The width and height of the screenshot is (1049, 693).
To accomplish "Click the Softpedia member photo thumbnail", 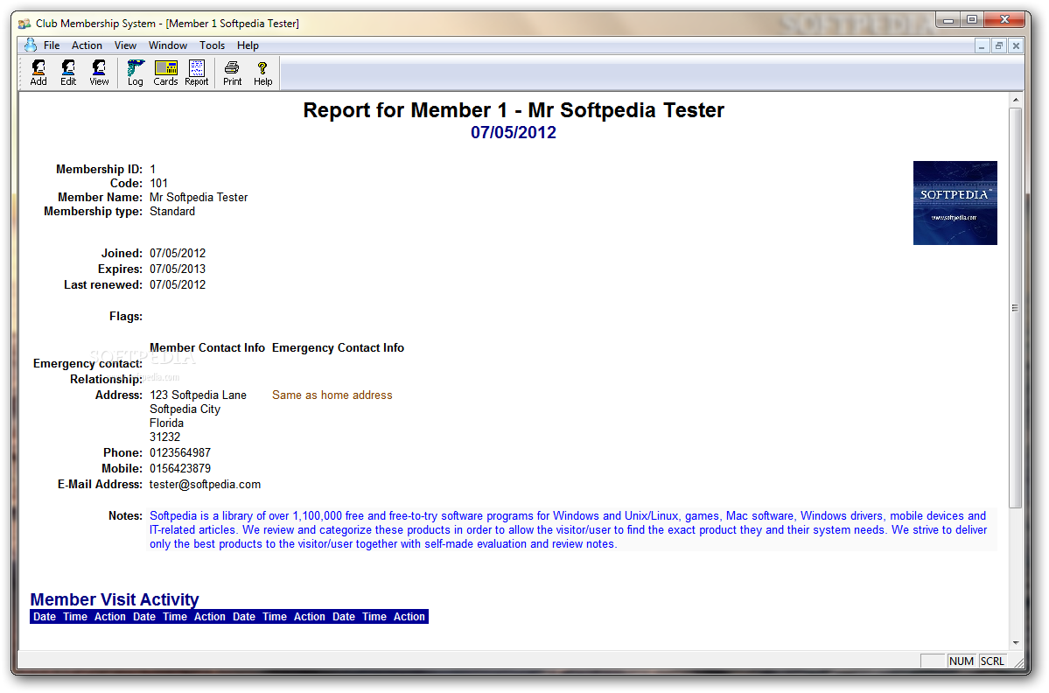I will (955, 203).
